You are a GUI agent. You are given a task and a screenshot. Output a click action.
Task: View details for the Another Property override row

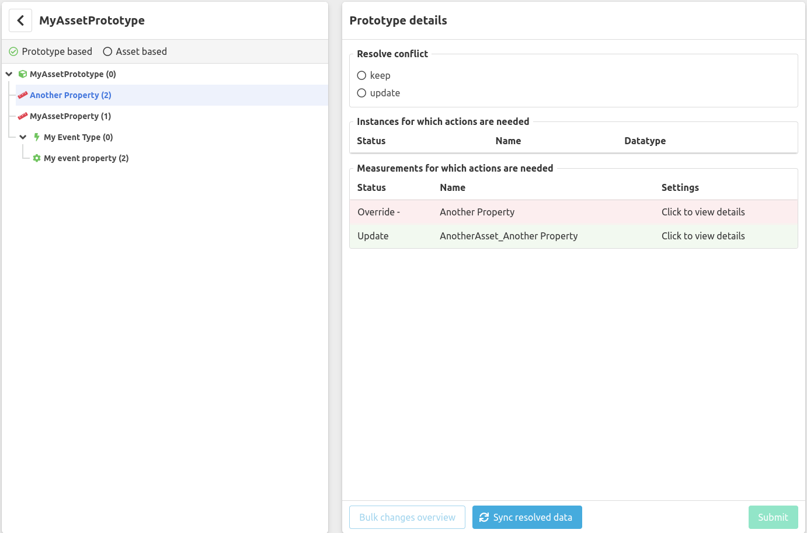point(703,212)
